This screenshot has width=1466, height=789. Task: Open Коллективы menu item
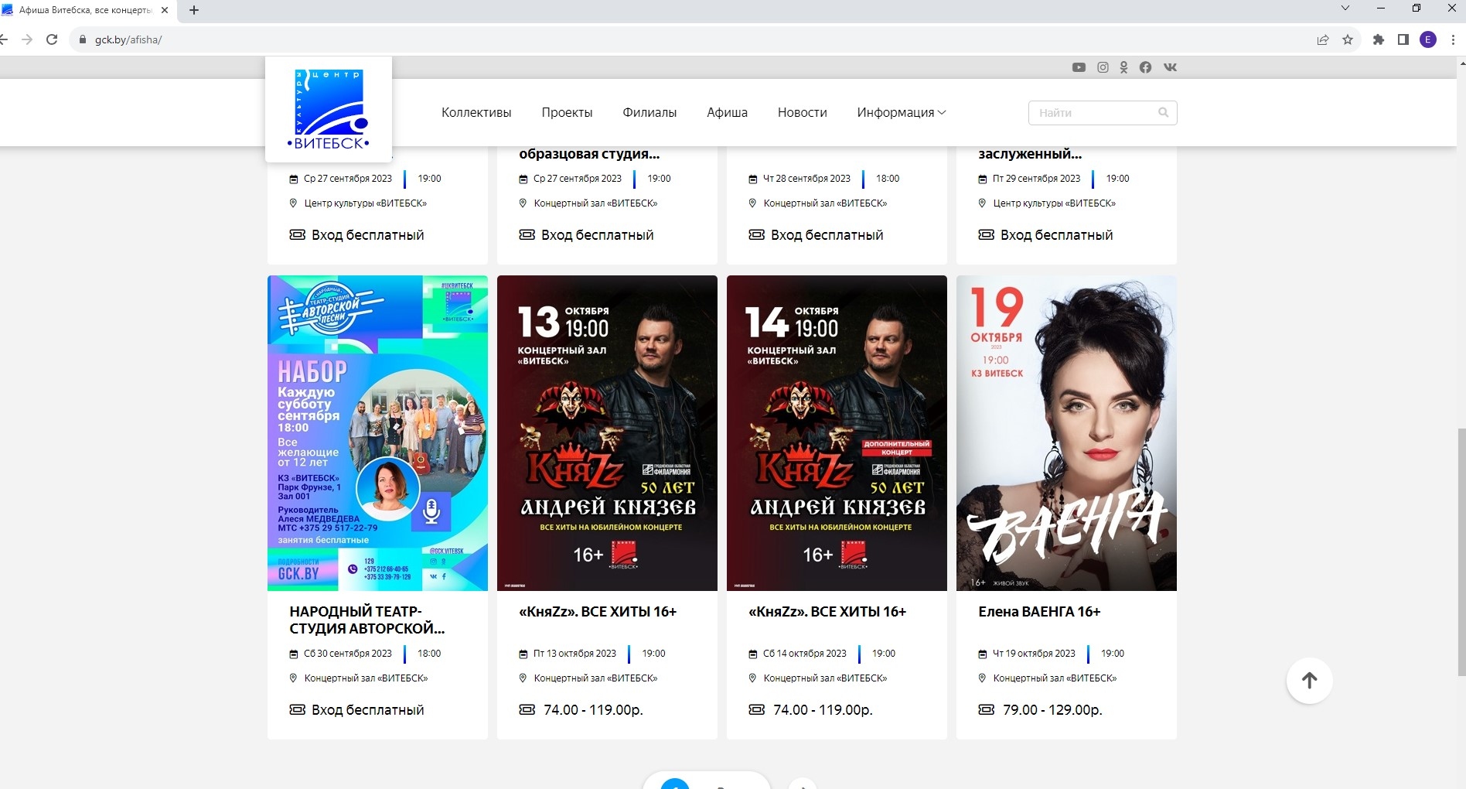[x=476, y=112]
